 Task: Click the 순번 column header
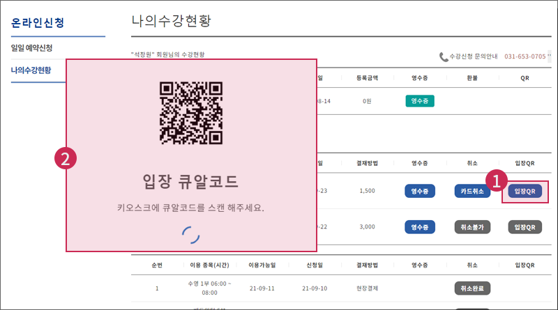point(157,265)
